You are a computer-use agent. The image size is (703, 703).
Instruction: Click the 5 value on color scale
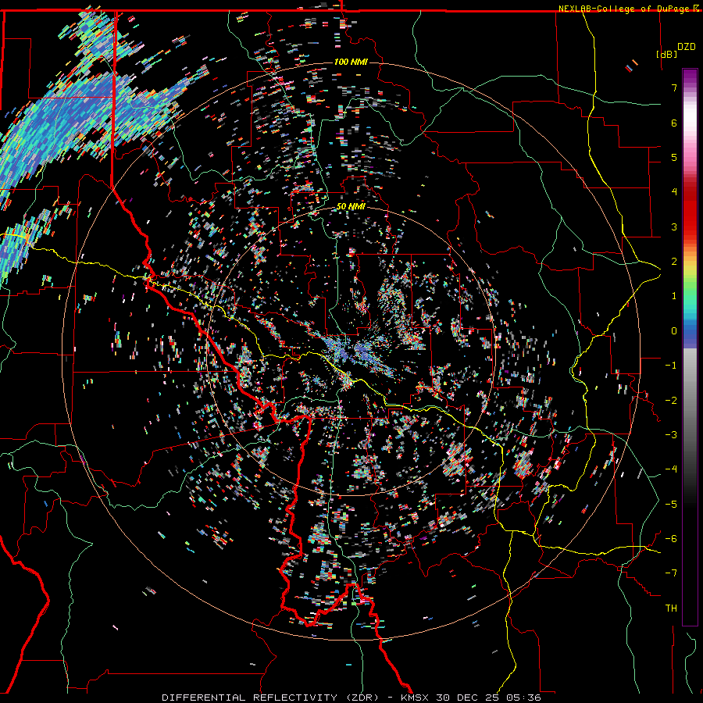tap(674, 157)
